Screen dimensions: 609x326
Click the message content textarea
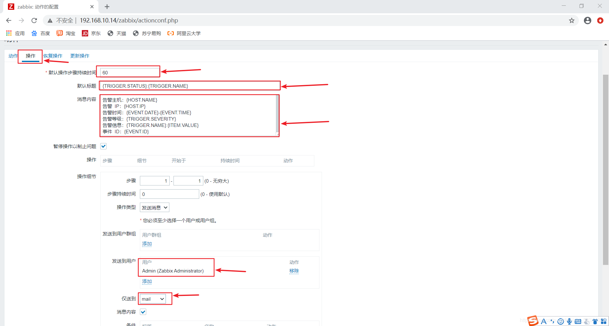[x=190, y=116]
